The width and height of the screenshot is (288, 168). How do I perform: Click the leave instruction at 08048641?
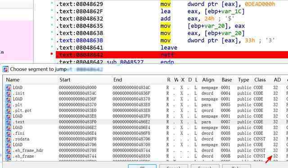click(169, 48)
